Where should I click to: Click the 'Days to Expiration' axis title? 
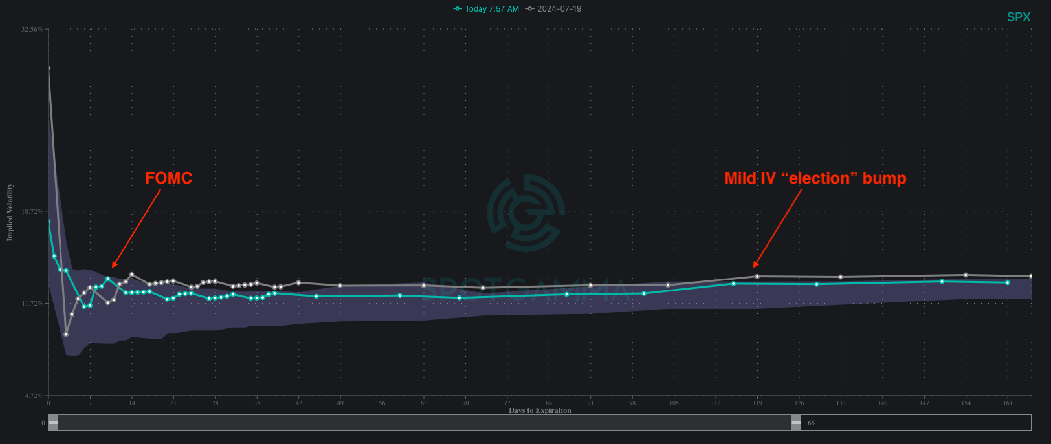[540, 410]
